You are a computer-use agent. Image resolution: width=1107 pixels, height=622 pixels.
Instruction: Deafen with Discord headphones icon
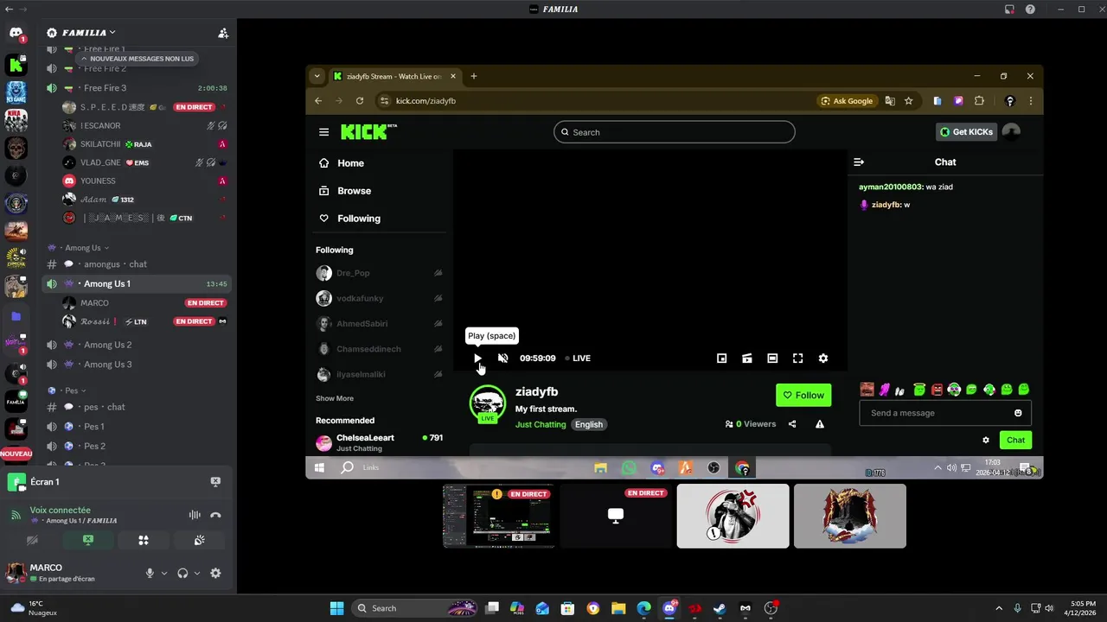(x=182, y=574)
